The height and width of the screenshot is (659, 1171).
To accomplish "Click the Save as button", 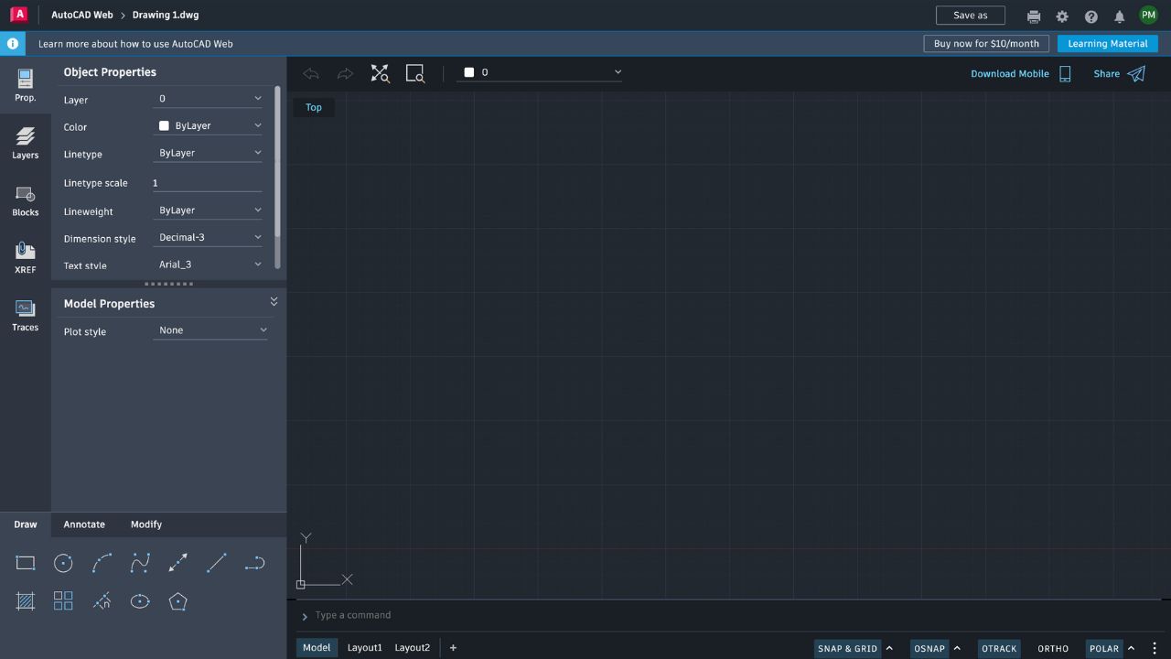I will [970, 15].
